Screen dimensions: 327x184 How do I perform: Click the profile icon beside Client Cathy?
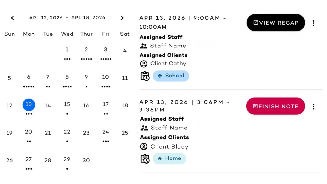tap(144, 64)
